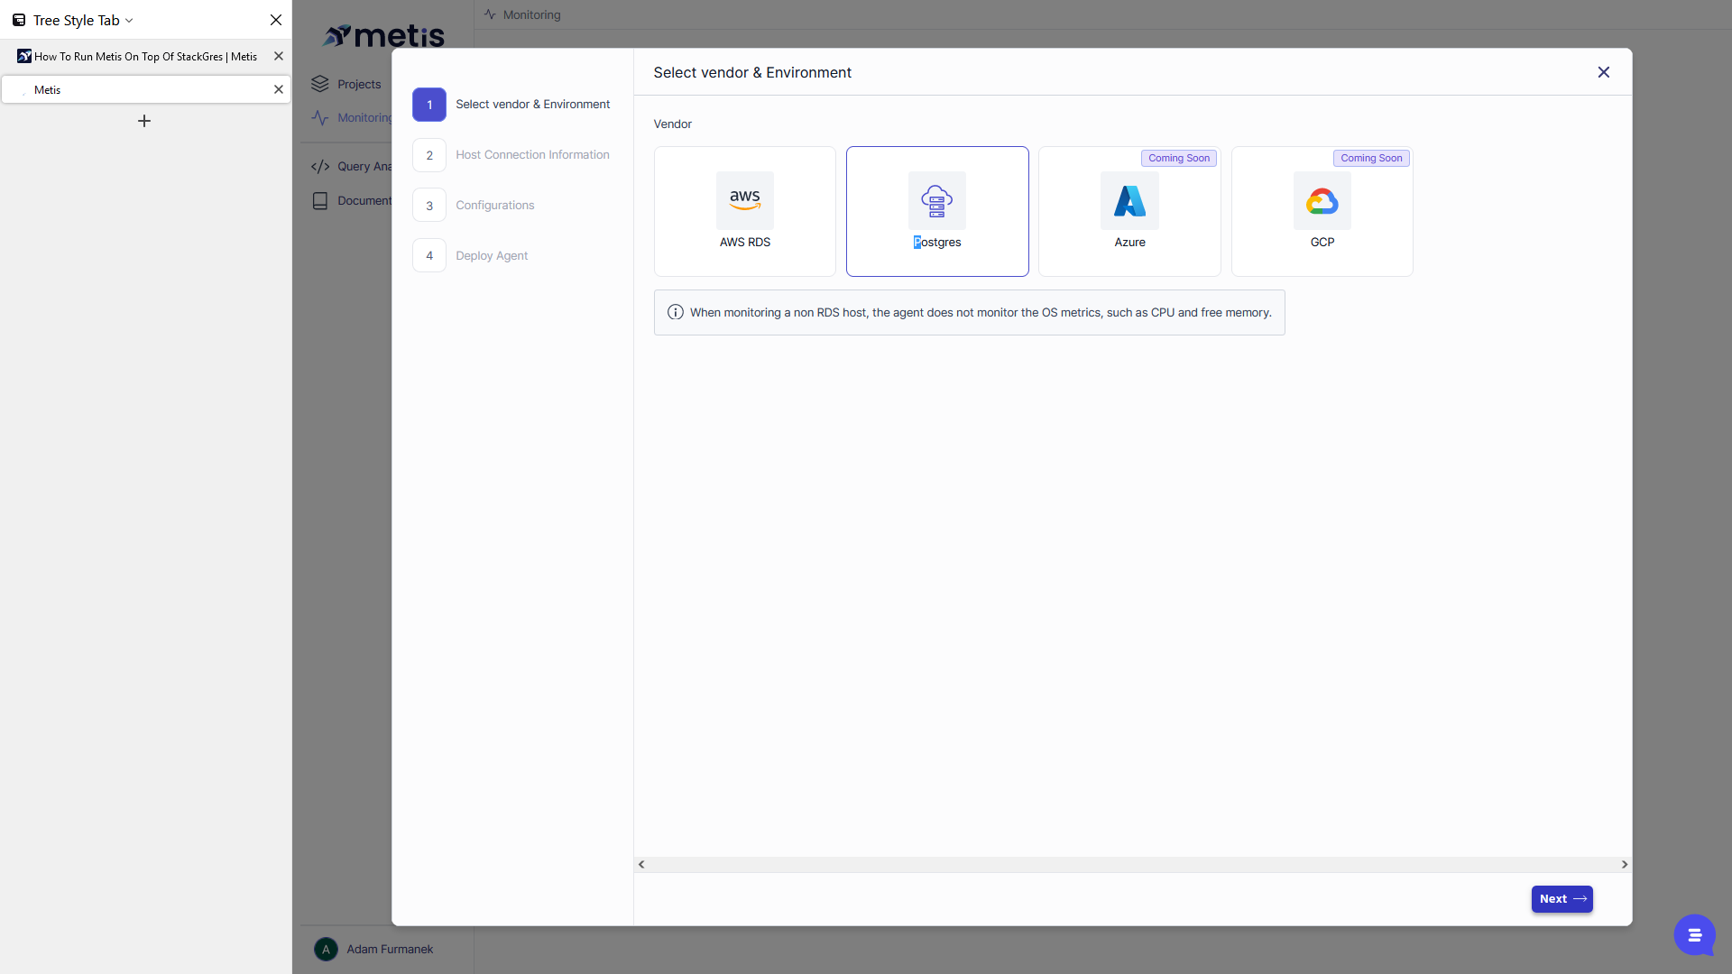The height and width of the screenshot is (974, 1732).
Task: Click the Vendor section label
Action: tap(673, 124)
